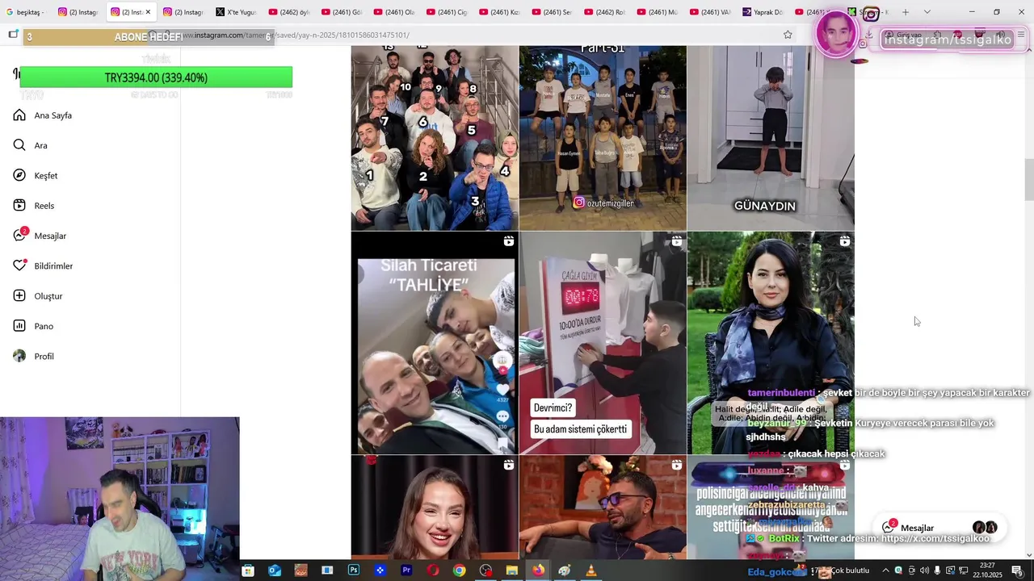Open the Silah Ticareti TAHLİYE reel
The image size is (1034, 581).
point(435,343)
